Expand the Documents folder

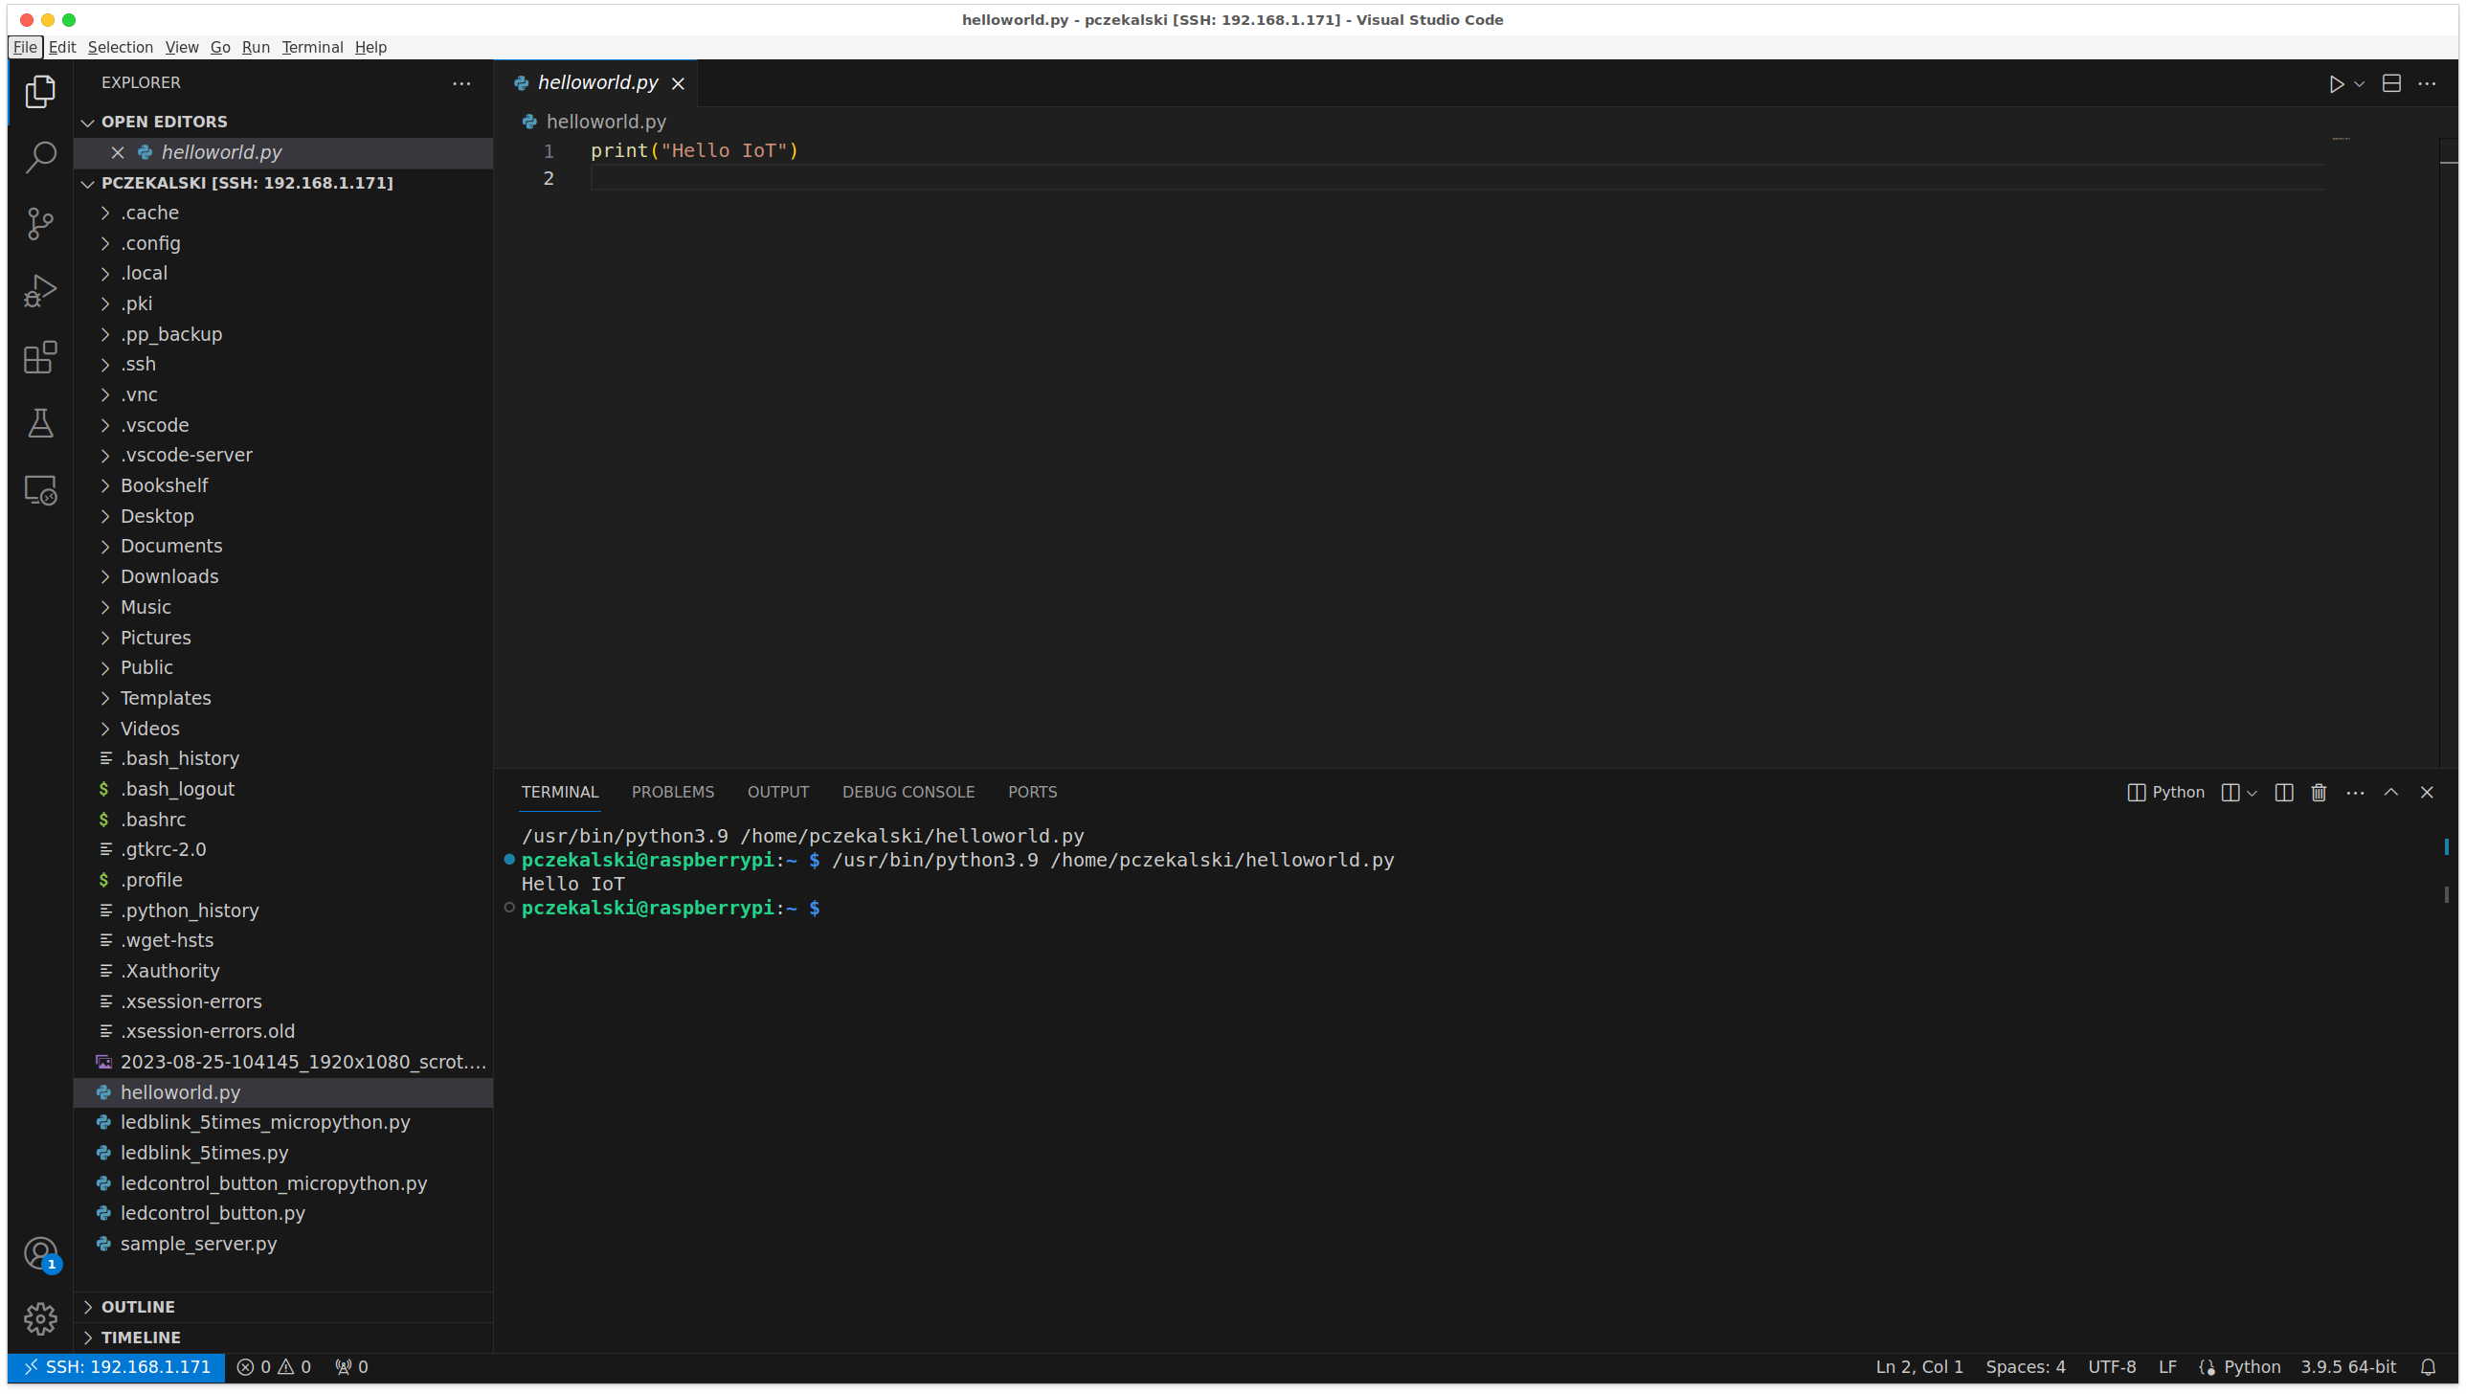(x=170, y=546)
